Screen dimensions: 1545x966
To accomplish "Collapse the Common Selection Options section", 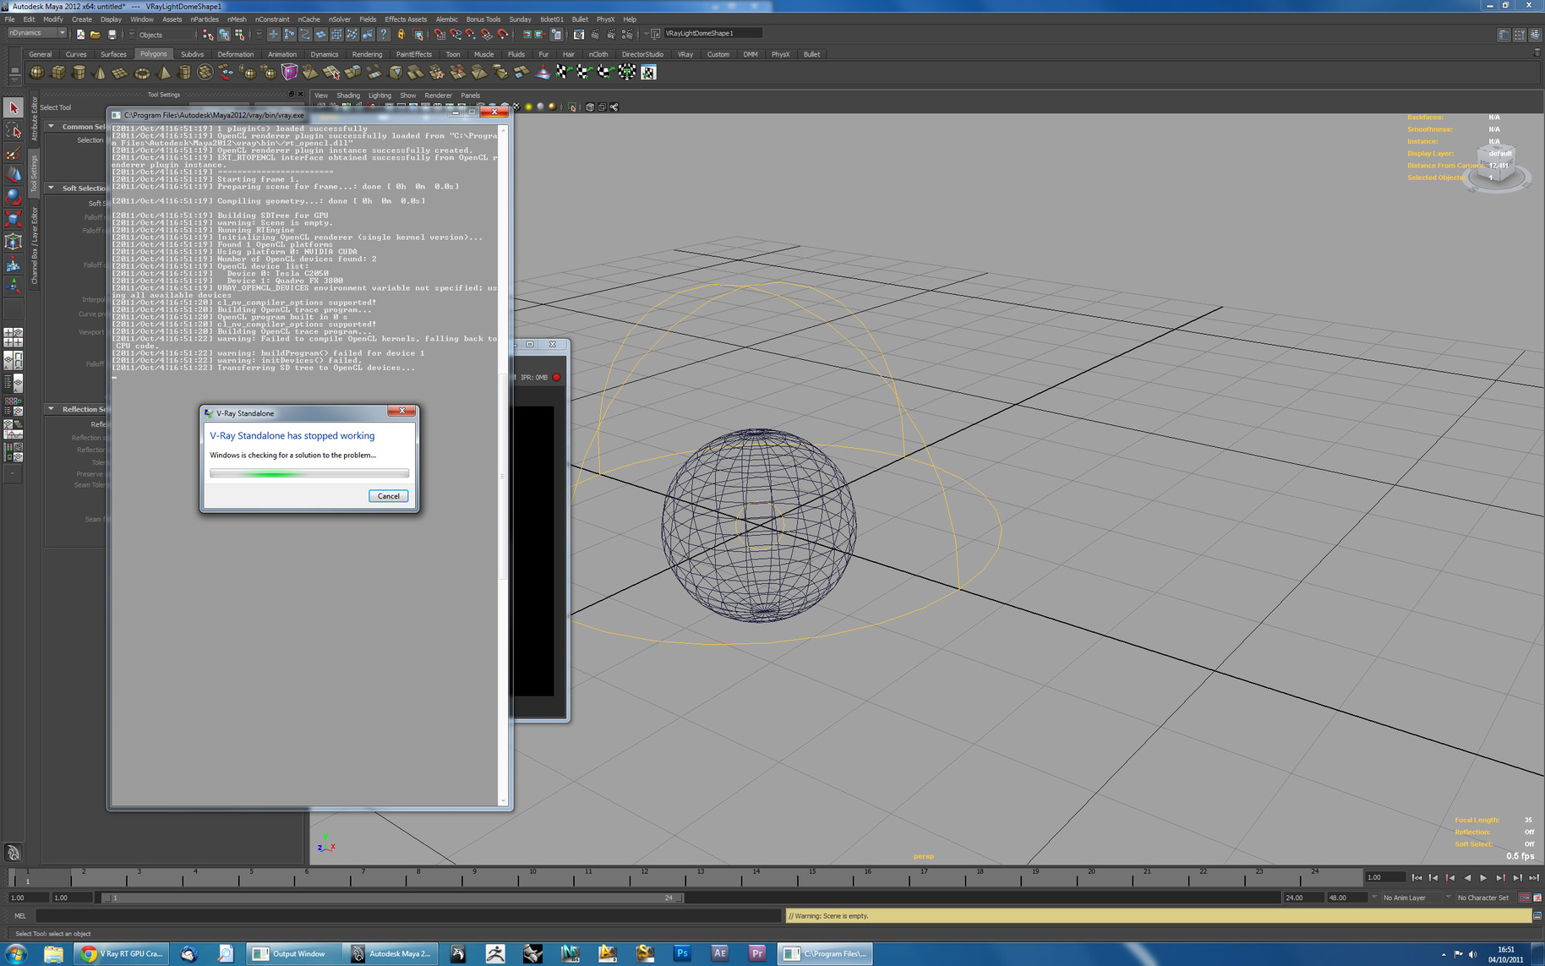I will [52, 126].
